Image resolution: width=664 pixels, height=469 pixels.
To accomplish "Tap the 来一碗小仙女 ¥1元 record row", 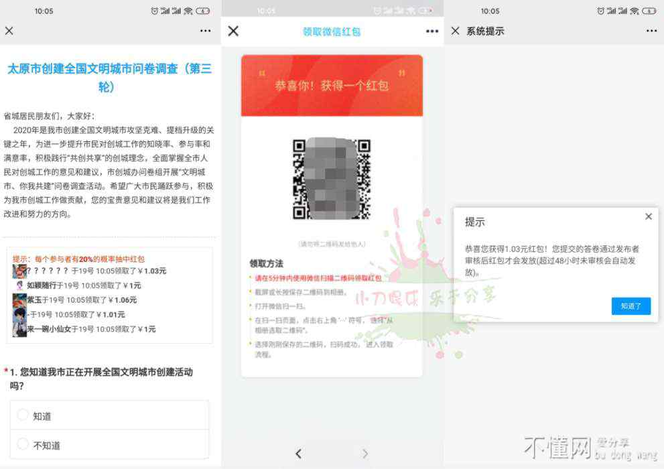I will (84, 330).
